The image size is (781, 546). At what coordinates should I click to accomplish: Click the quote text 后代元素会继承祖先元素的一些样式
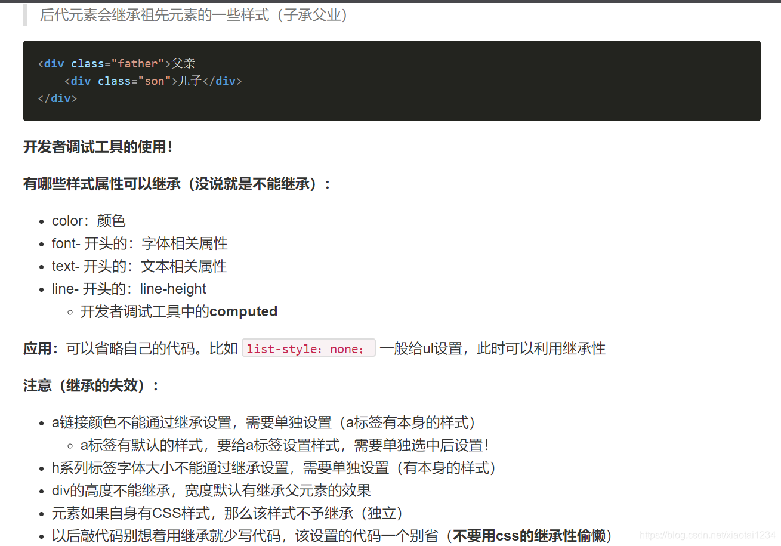point(194,15)
